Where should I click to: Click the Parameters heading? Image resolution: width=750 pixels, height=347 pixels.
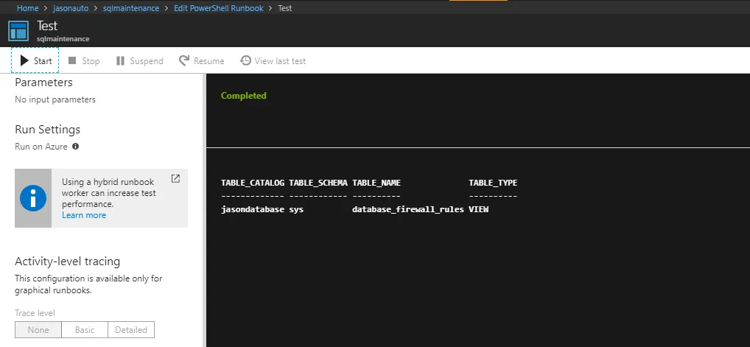[43, 83]
